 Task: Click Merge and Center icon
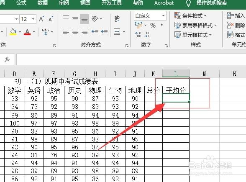[x=117, y=32]
